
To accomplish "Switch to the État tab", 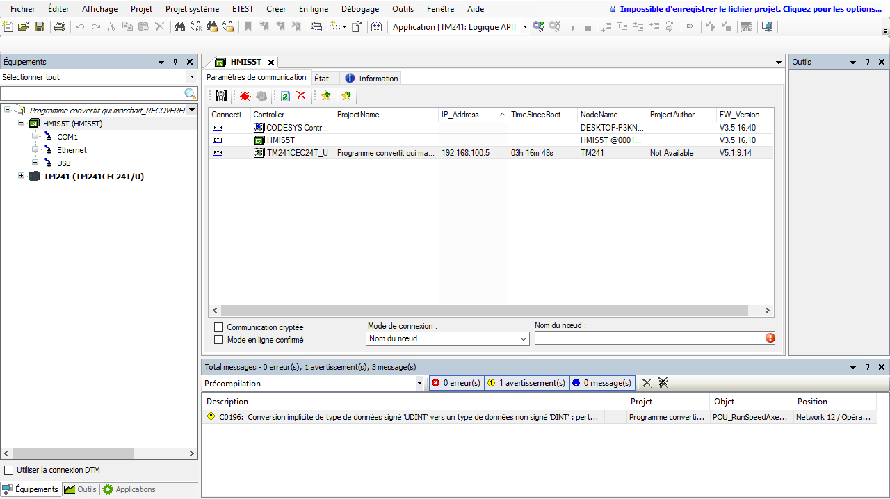I will [x=321, y=79].
